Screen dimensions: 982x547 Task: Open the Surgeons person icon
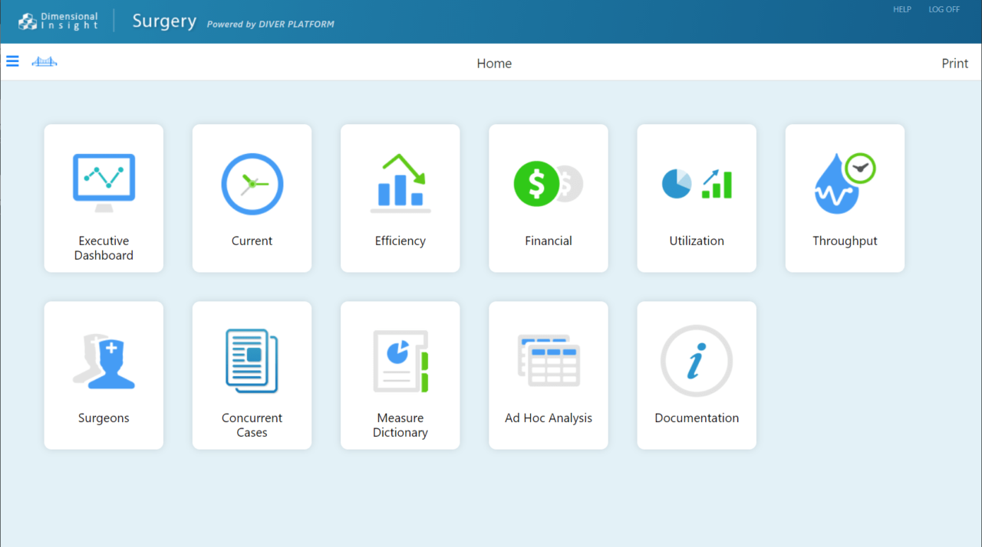pyautogui.click(x=104, y=361)
